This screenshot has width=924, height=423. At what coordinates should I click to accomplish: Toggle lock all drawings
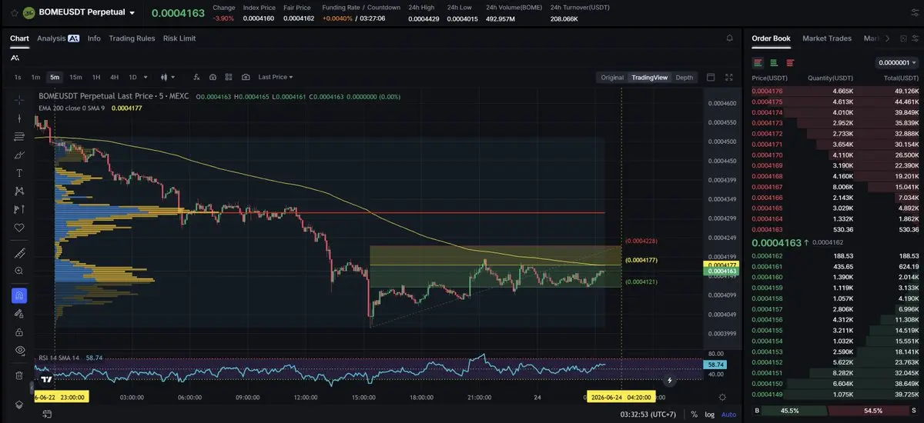click(x=19, y=331)
